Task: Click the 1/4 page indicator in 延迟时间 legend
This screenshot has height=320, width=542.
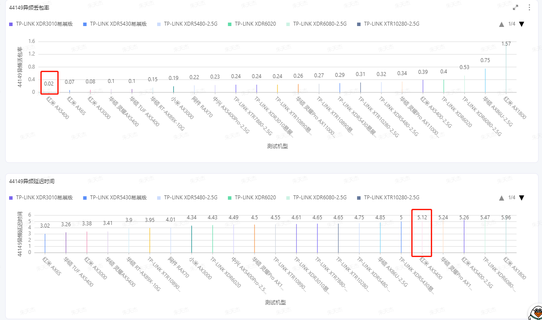Action: point(512,198)
